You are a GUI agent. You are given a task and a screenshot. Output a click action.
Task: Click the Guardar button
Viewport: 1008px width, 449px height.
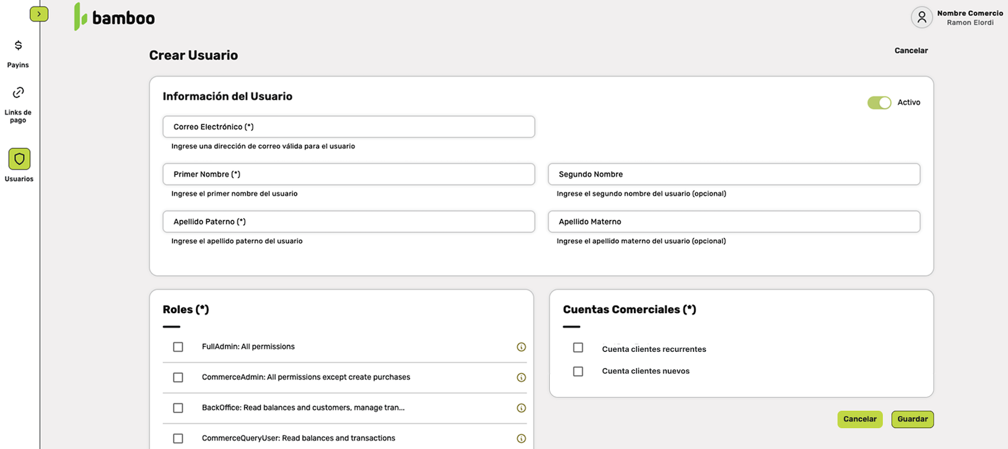[912, 419]
